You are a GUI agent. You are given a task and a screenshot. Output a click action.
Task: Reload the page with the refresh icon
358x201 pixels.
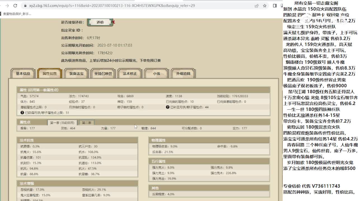(15, 6)
